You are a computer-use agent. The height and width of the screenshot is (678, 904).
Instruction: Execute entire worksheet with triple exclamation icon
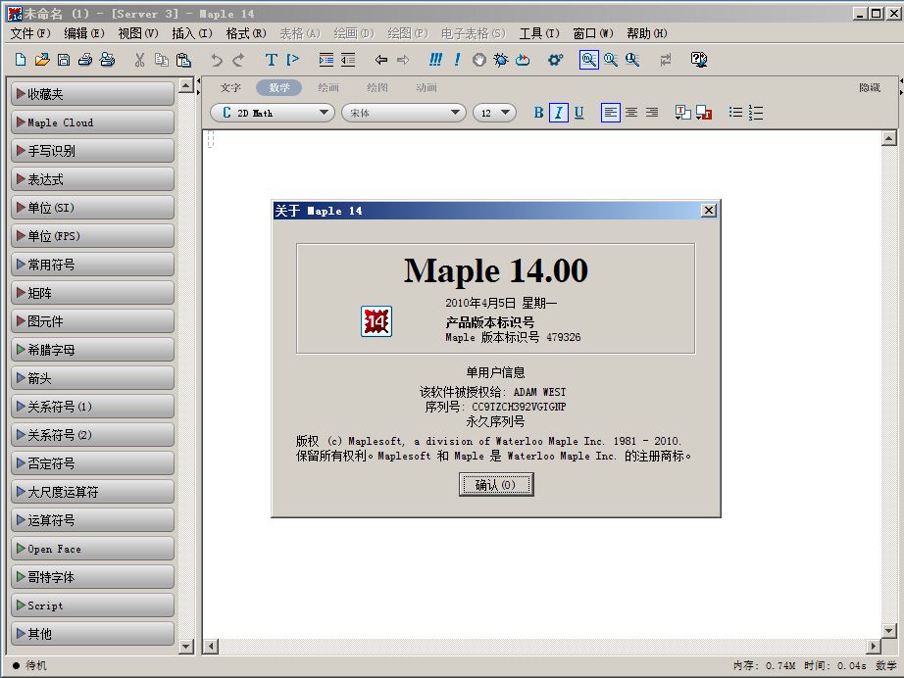pyautogui.click(x=436, y=60)
